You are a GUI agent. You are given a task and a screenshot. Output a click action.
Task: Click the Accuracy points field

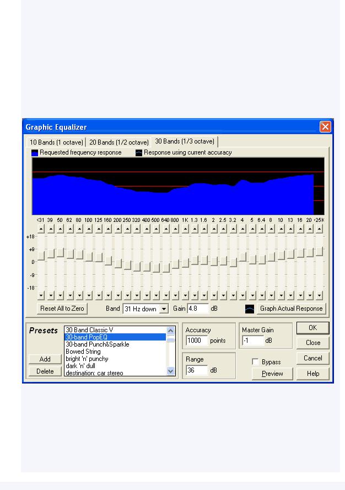pos(197,340)
